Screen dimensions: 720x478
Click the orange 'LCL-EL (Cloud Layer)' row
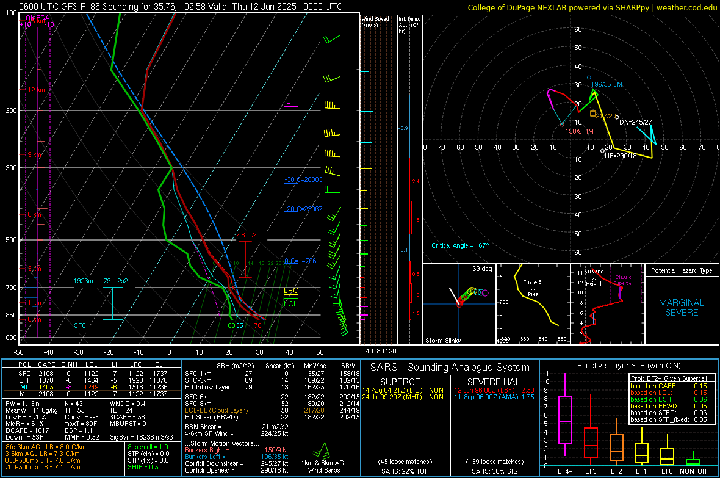[x=272, y=410]
